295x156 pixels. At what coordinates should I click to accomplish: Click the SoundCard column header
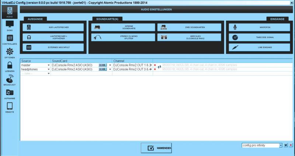81,61
